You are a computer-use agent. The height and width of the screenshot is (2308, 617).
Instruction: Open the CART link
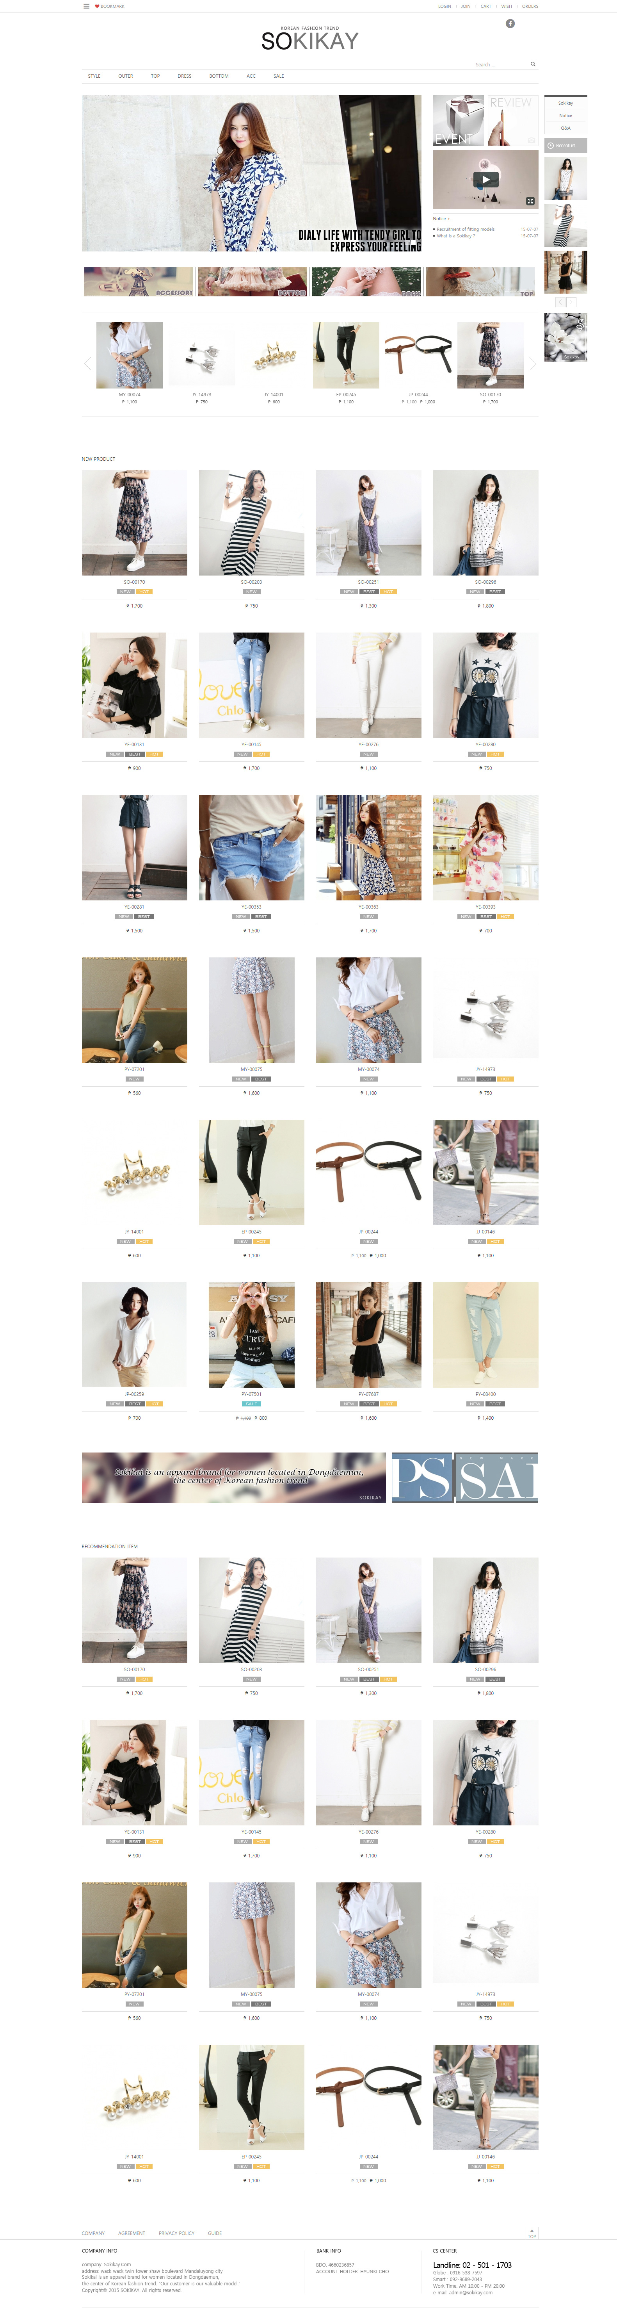(486, 6)
